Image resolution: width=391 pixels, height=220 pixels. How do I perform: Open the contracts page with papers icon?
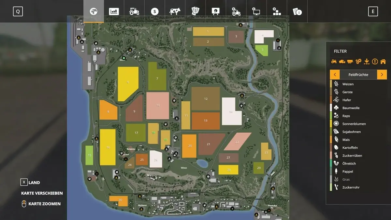[195, 11]
